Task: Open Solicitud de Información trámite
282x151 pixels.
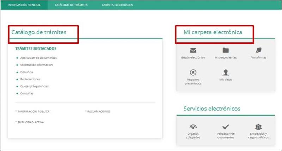Action: pos(36,65)
